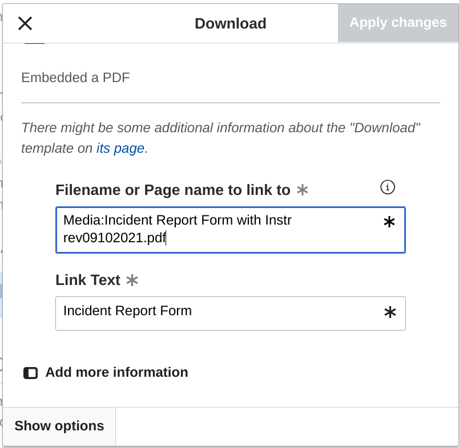This screenshot has height=448, width=459.
Task: Close the Download template dialog
Action: tap(25, 23)
